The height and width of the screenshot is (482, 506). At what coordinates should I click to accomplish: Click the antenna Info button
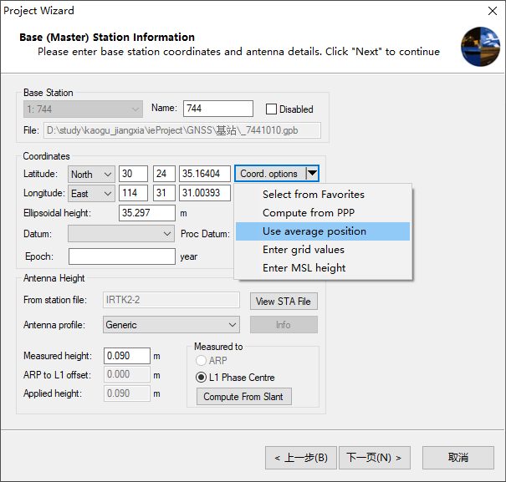pyautogui.click(x=284, y=325)
